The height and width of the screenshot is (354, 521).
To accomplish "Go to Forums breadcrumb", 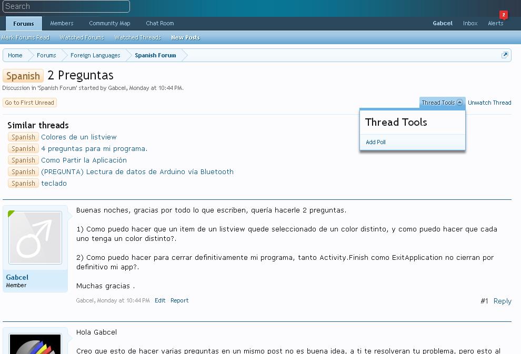I will point(46,55).
